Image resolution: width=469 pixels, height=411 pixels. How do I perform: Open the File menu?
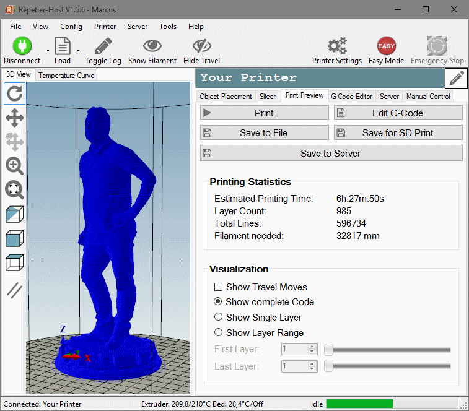click(x=15, y=27)
